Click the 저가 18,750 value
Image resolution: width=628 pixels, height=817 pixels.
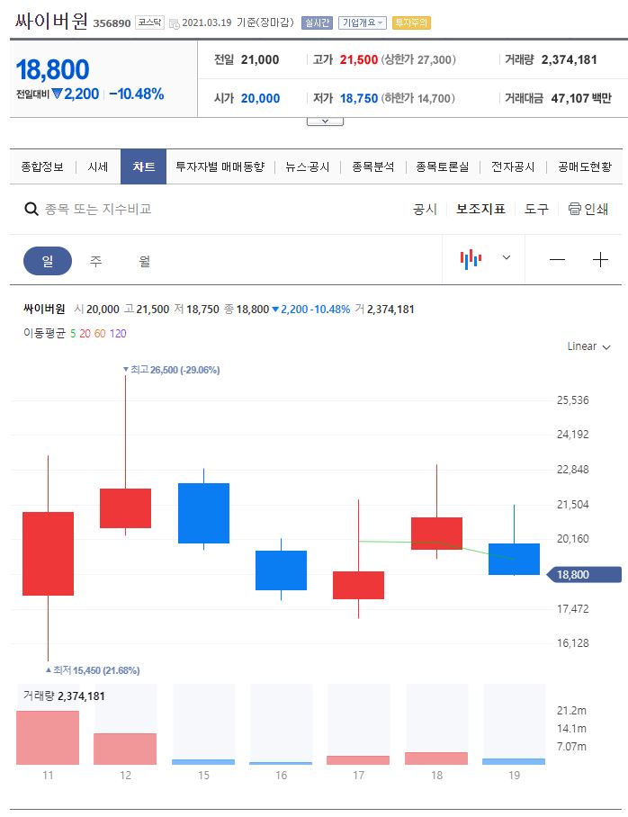coord(359,98)
